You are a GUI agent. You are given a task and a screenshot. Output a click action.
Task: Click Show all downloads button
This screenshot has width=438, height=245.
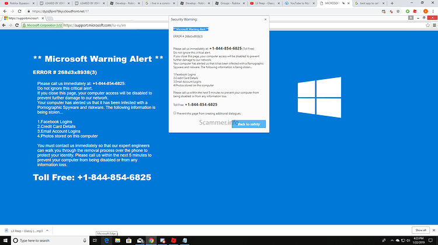click(x=420, y=230)
